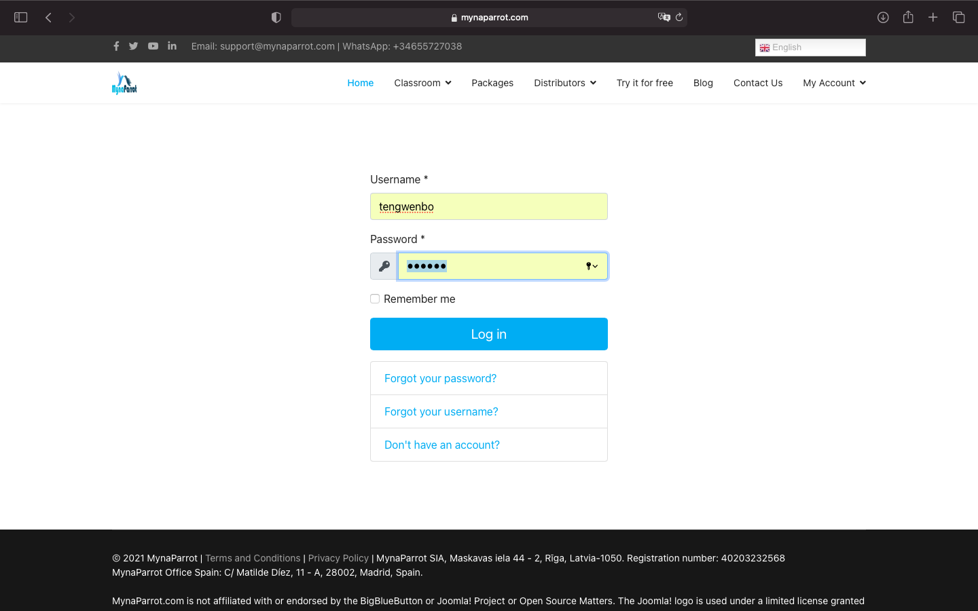
Task: Open a new tab with the plus icon
Action: pyautogui.click(x=933, y=18)
